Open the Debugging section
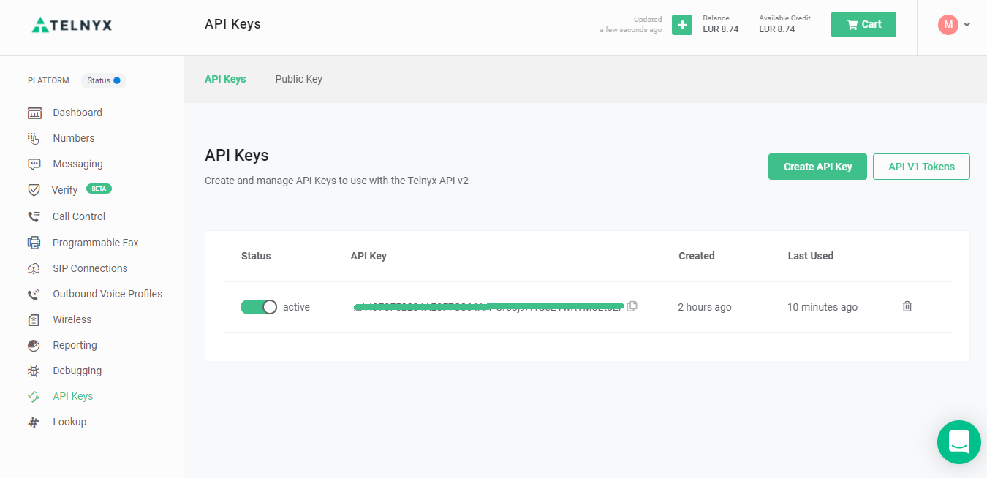This screenshot has height=478, width=987. pyautogui.click(x=77, y=371)
